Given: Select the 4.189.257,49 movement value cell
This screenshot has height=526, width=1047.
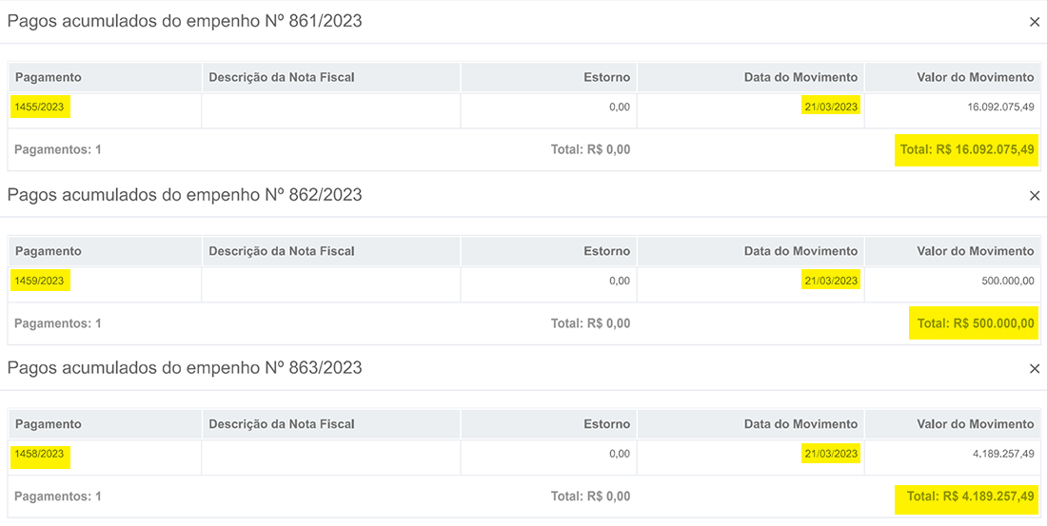Looking at the screenshot, I should point(1003,454).
